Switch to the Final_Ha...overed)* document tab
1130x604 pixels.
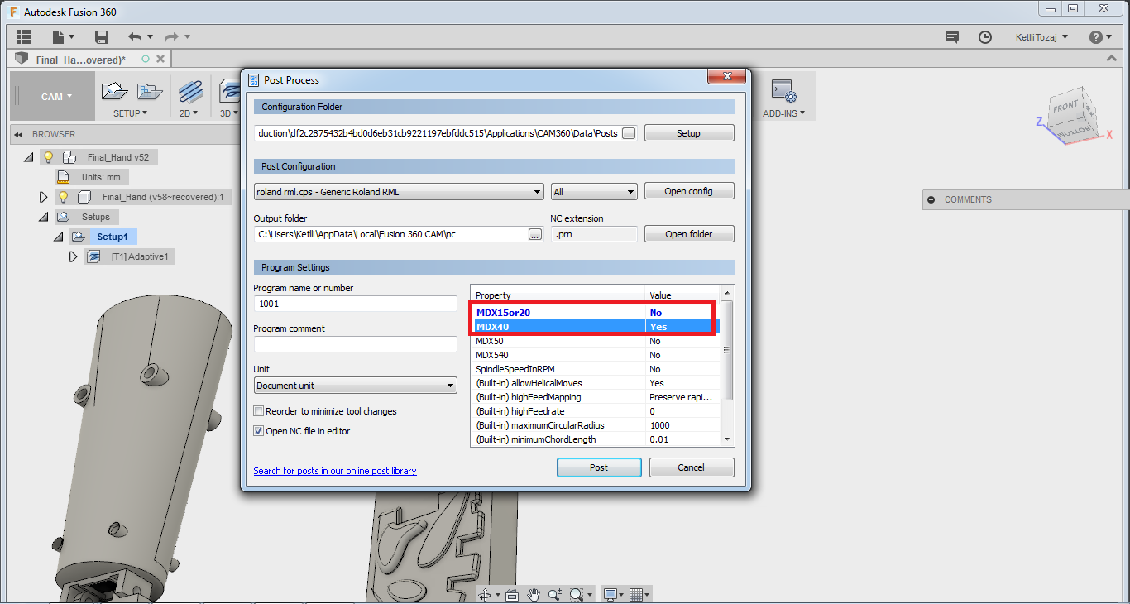tap(80, 60)
